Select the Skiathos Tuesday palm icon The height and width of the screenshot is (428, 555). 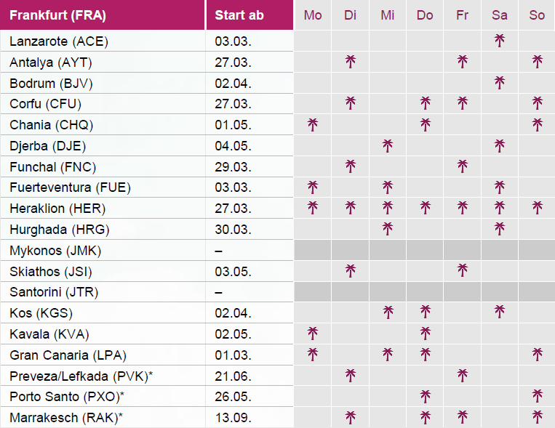click(x=350, y=272)
